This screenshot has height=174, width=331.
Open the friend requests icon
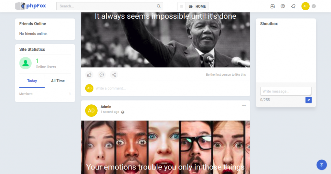272,6
